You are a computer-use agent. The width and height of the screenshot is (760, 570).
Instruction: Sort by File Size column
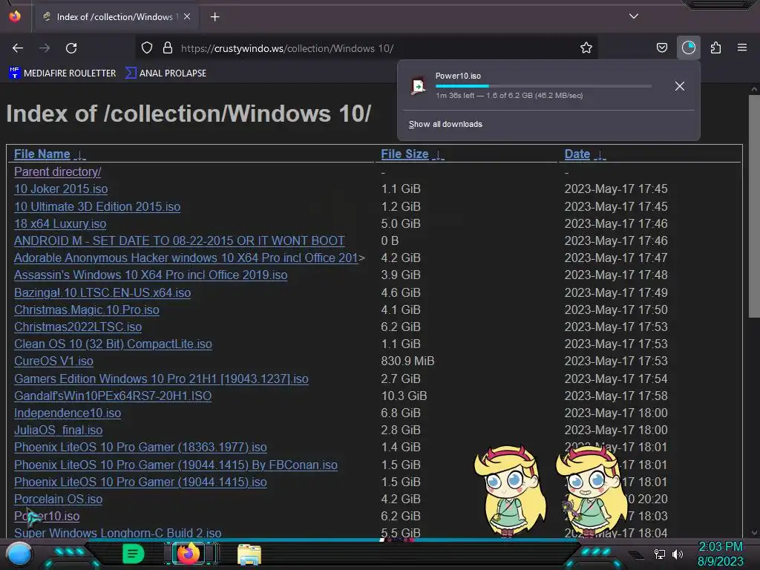click(404, 154)
